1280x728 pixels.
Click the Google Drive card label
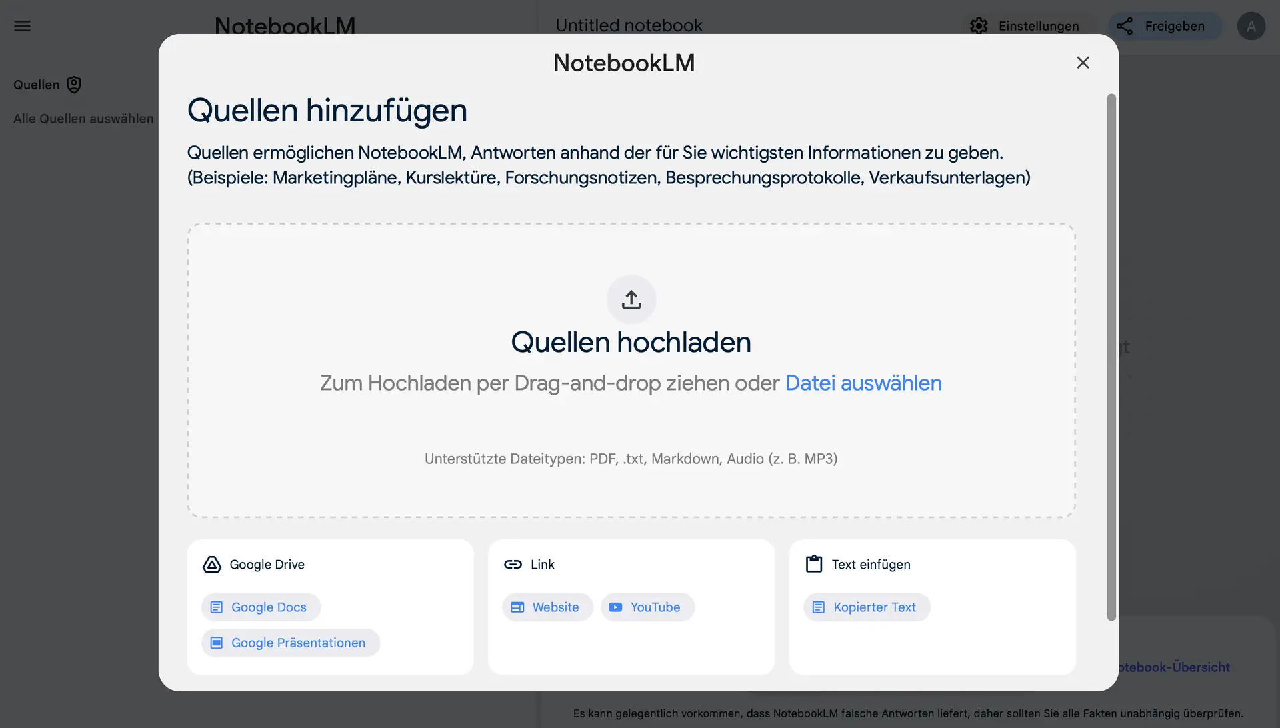pyautogui.click(x=267, y=565)
